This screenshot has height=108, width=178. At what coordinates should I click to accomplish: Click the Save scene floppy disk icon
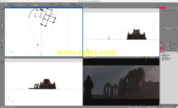click(x=11, y=5)
